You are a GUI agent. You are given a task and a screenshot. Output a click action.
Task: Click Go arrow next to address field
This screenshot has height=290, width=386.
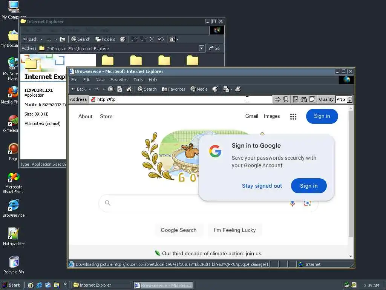pyautogui.click(x=277, y=99)
